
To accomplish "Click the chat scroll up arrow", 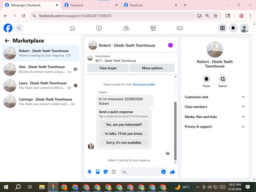I will coord(175,77).
